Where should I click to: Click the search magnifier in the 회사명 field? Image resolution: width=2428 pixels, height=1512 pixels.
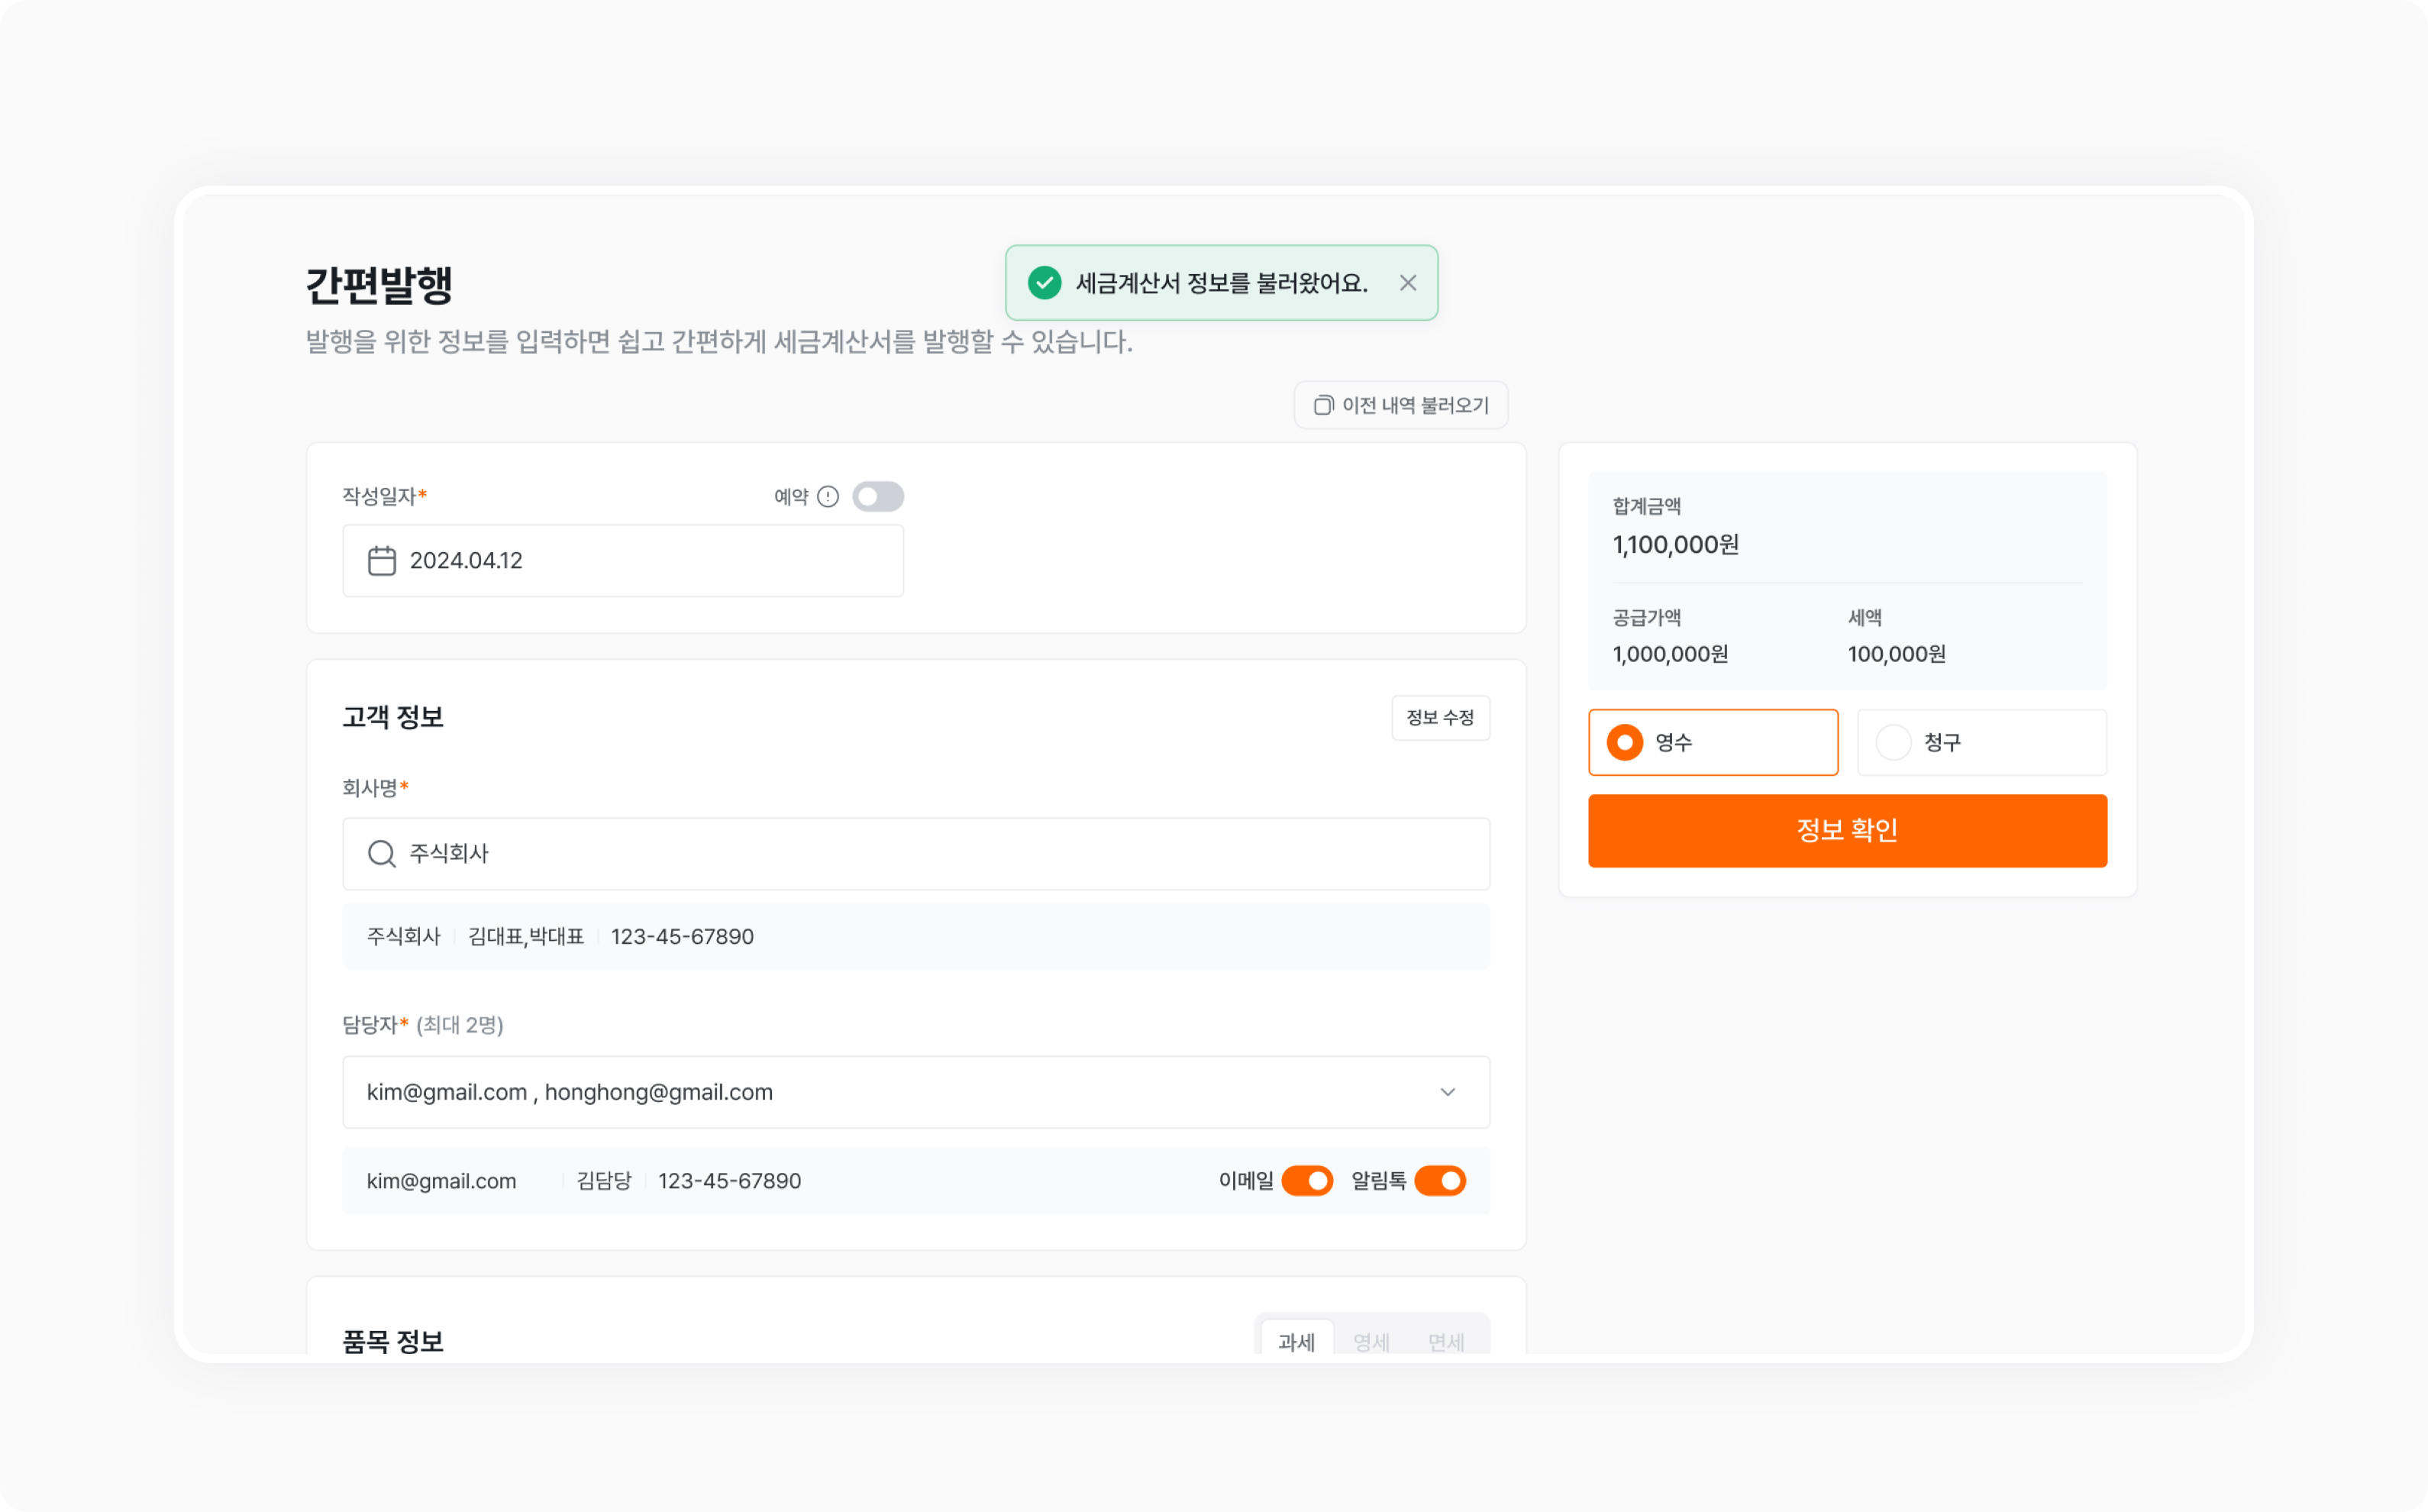coord(382,853)
